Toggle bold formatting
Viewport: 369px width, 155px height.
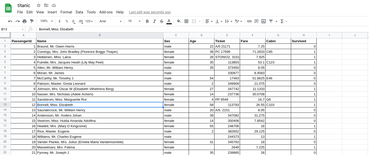pyautogui.click(x=147, y=21)
